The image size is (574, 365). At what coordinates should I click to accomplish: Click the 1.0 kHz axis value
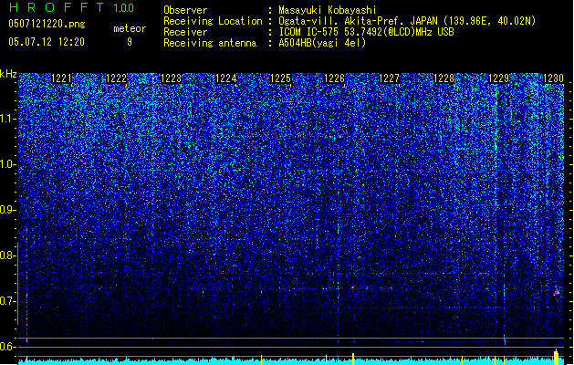point(7,164)
